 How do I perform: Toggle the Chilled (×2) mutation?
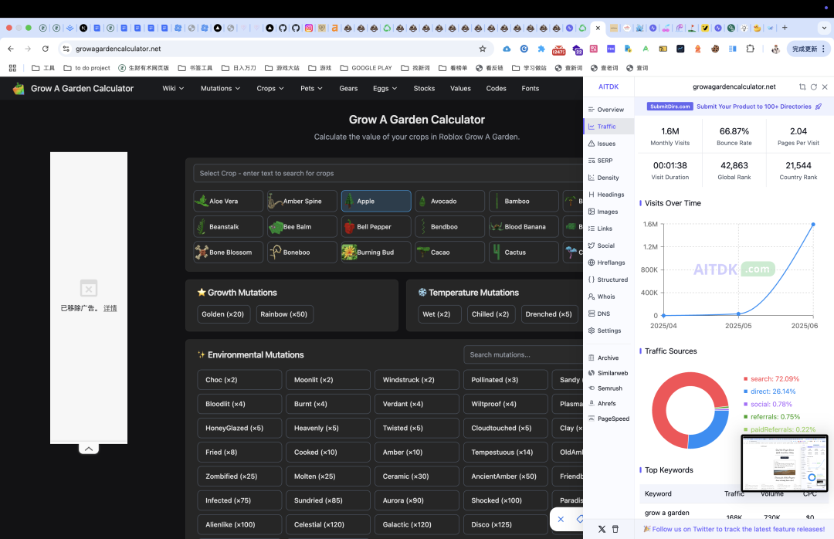[x=490, y=314]
